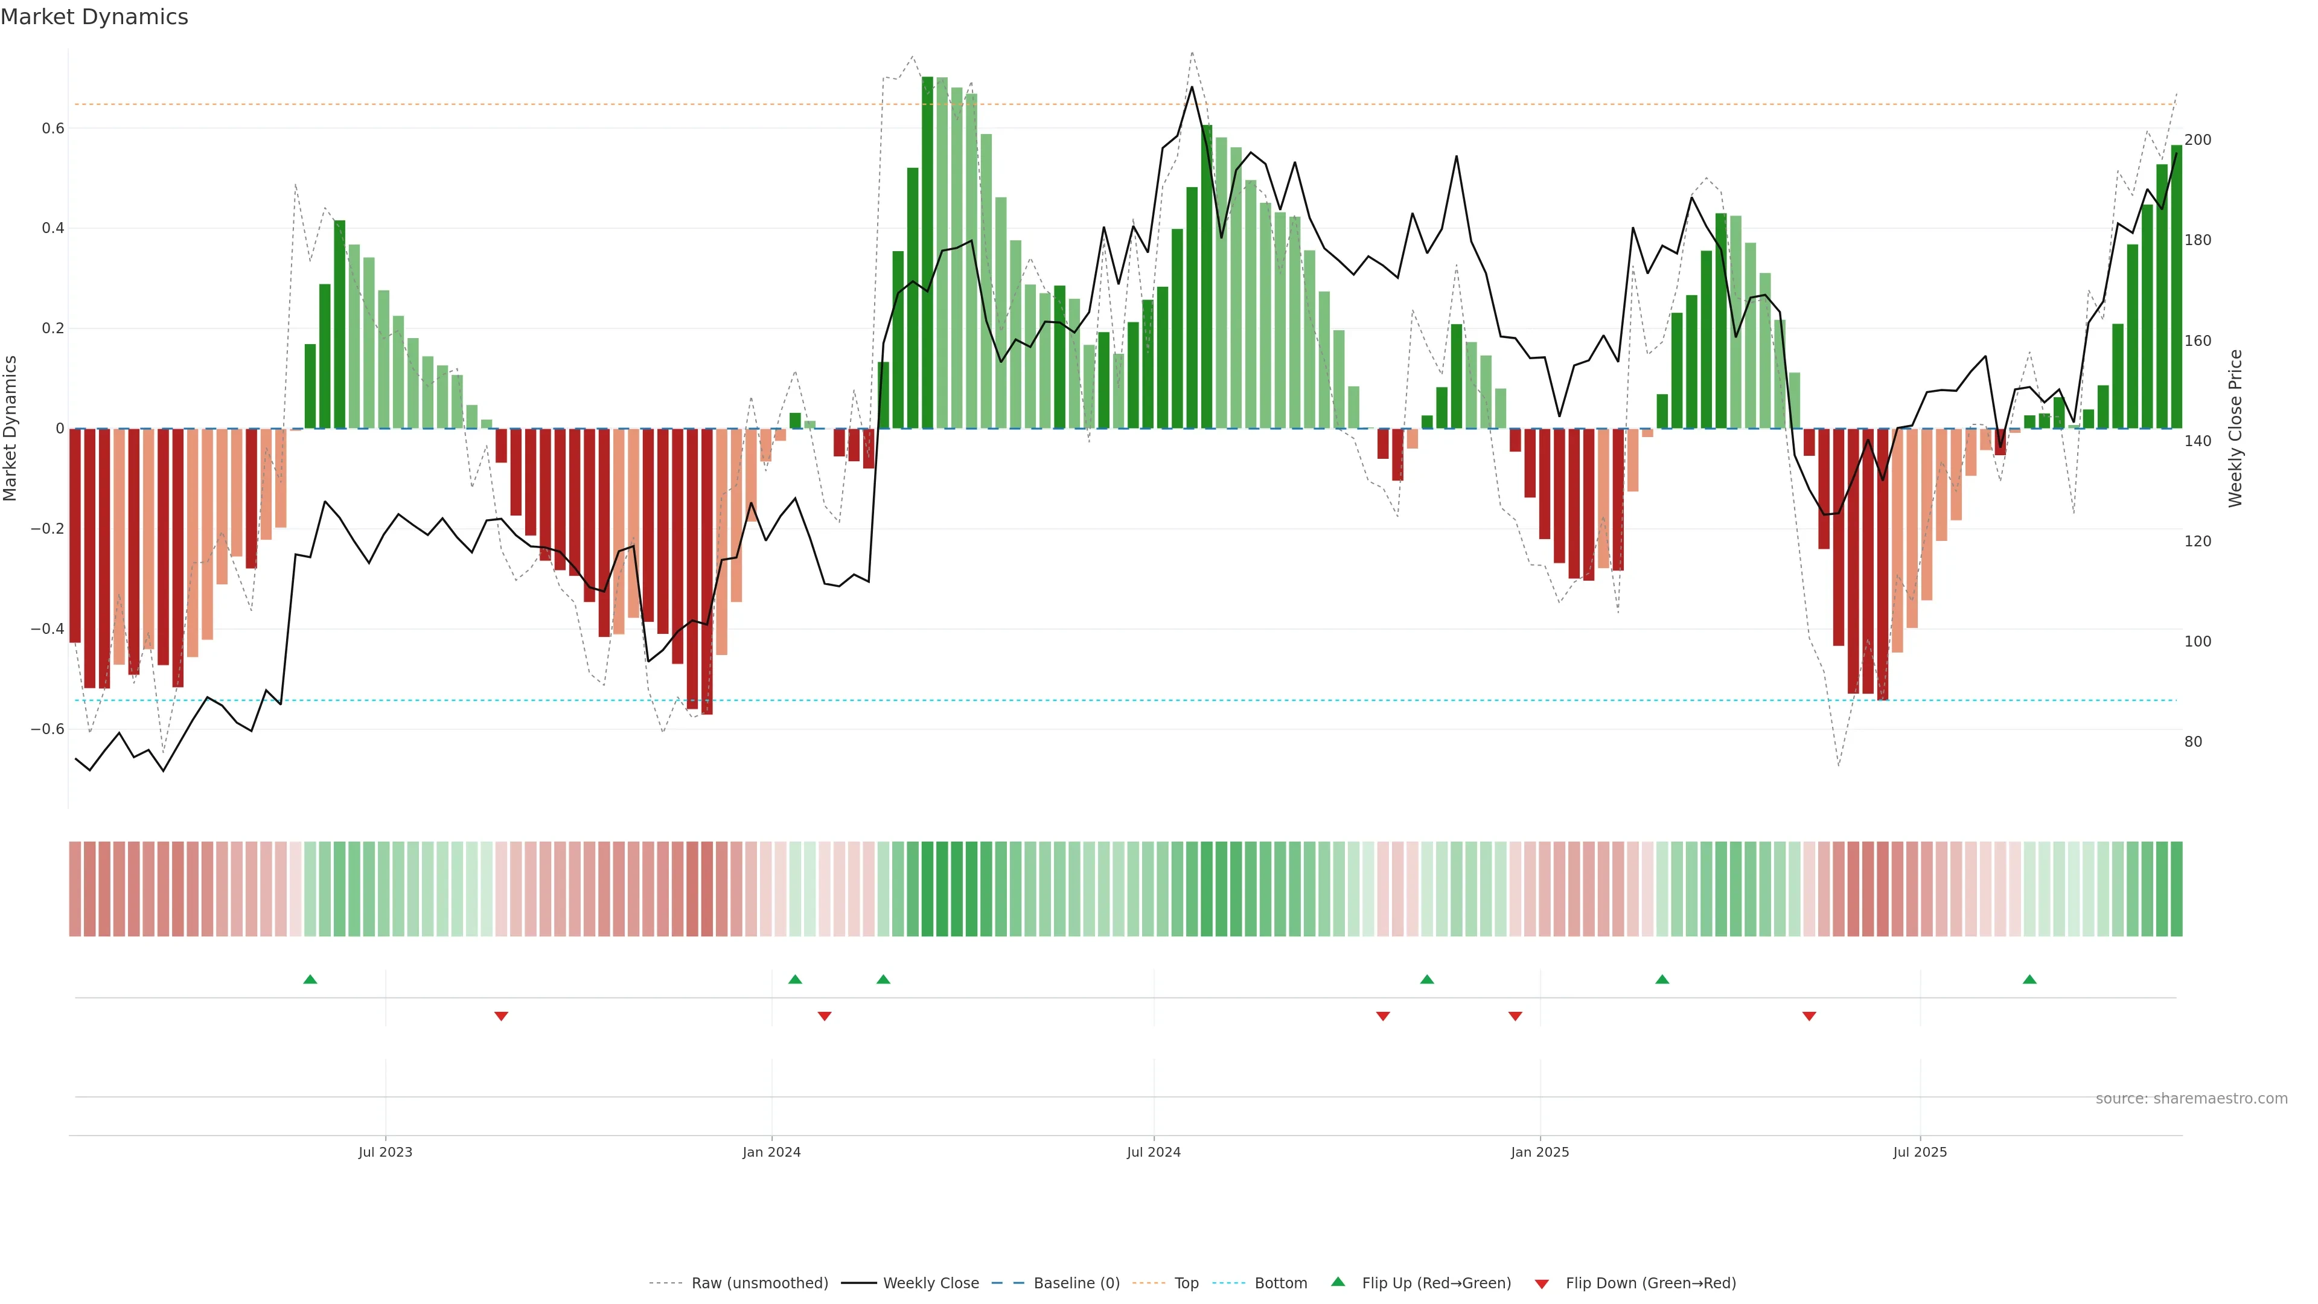Click the rightmost dark green heatmap strip cell

pos(2176,888)
